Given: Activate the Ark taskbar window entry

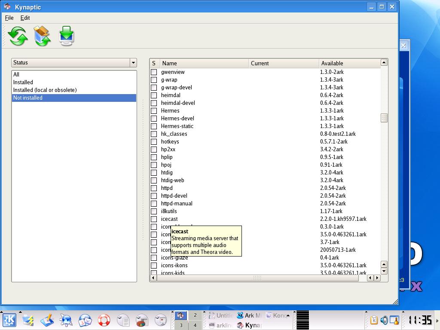Looking at the screenshot, I should pos(249,315).
